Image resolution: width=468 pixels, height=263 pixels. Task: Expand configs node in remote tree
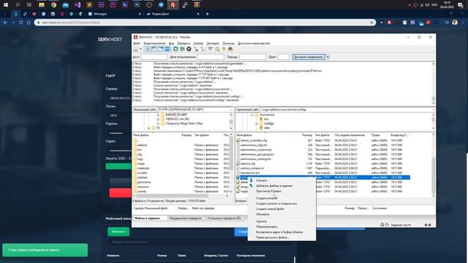[x=257, y=123]
